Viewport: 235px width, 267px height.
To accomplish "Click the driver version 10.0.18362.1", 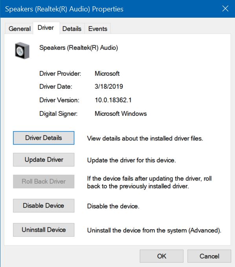I will click(x=113, y=100).
